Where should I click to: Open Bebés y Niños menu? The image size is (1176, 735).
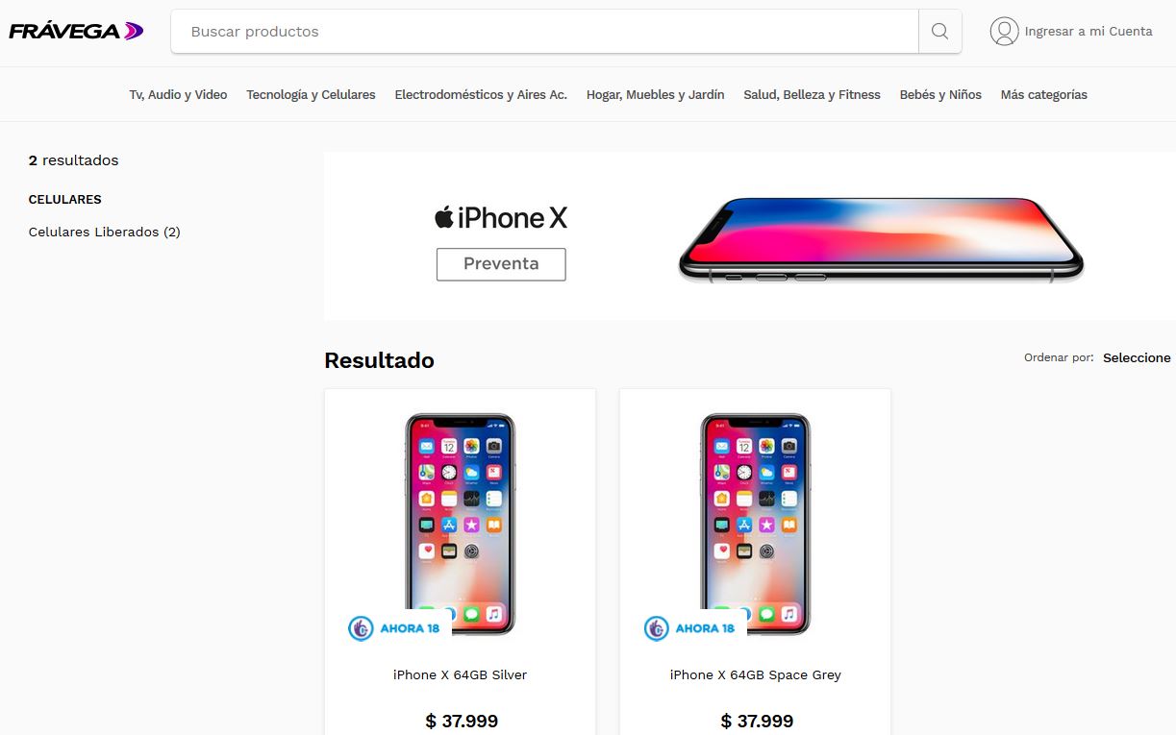click(940, 94)
